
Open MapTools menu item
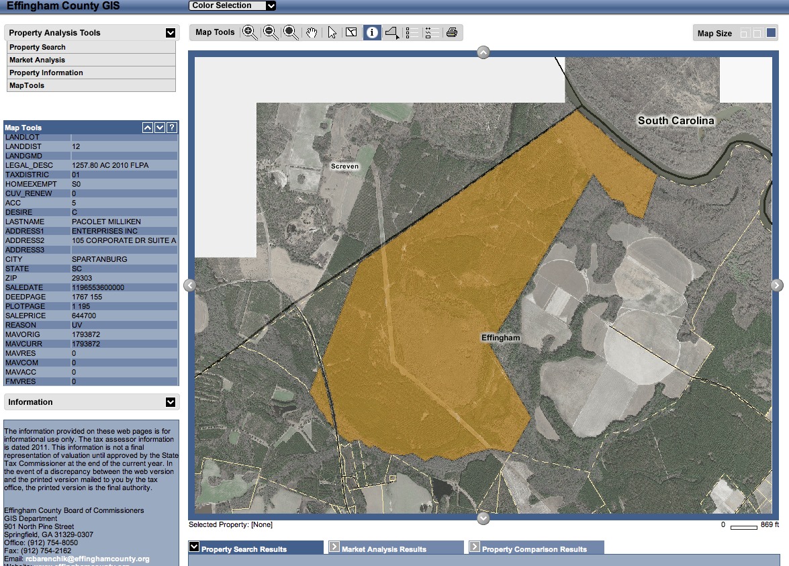point(91,85)
